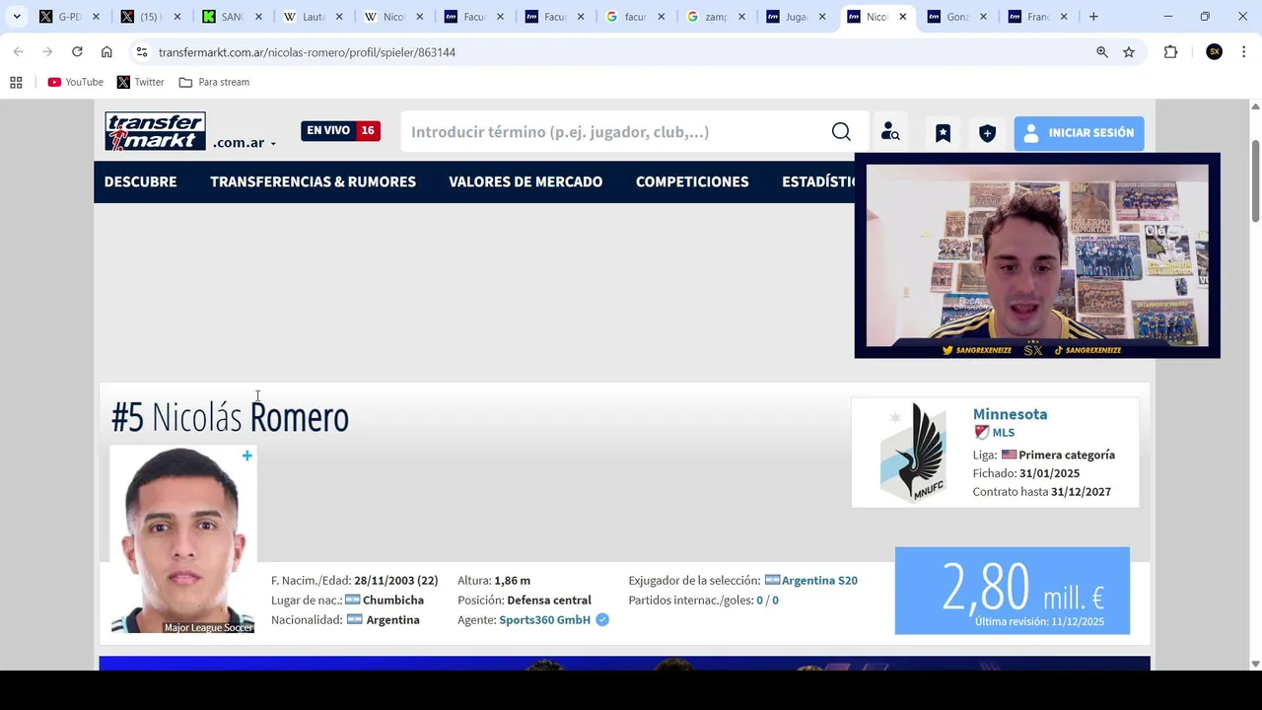Screen dimensions: 1262x710
Task: Open the browser extensions menu
Action: [x=1170, y=52]
